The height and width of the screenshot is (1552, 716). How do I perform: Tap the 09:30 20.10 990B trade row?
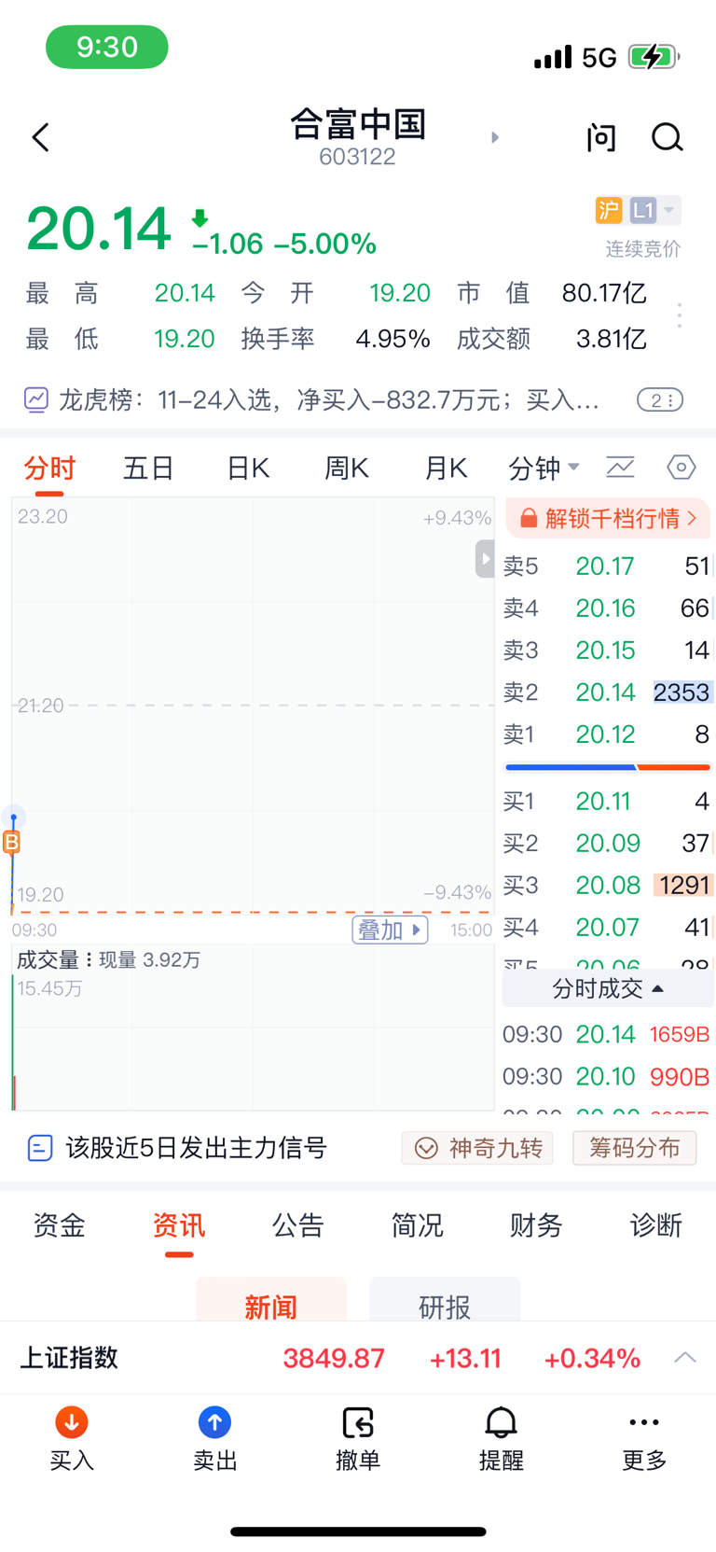607,1077
